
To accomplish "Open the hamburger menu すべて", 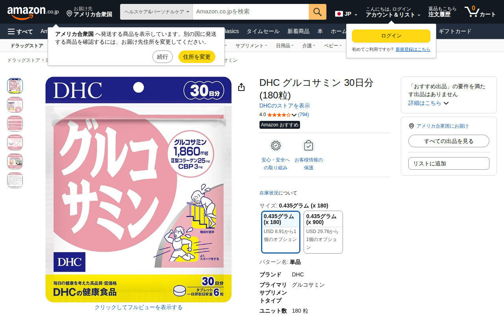I will point(20,31).
